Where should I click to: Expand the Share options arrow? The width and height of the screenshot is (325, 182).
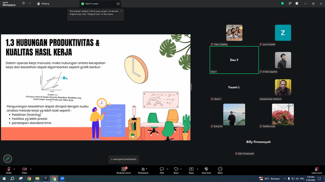pyautogui.click(x=198, y=169)
